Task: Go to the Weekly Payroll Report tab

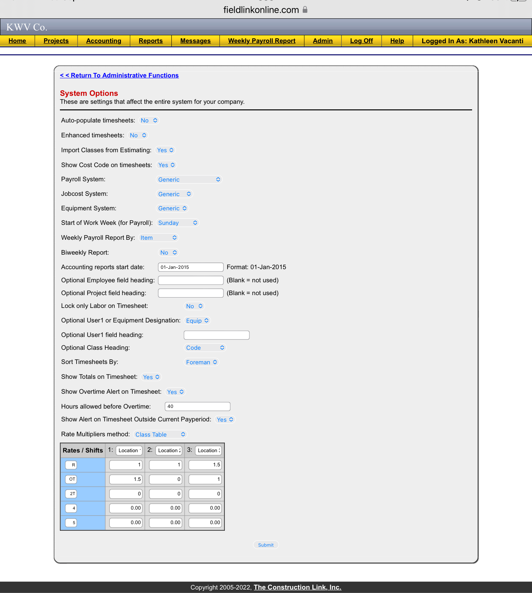Action: coord(261,41)
